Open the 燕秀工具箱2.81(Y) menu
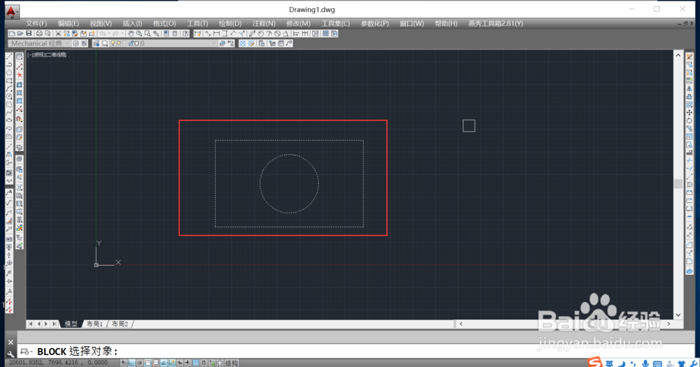 [496, 24]
